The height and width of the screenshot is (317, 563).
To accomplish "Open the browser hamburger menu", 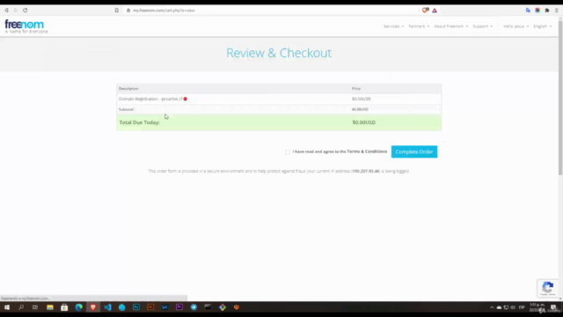I will click(557, 11).
